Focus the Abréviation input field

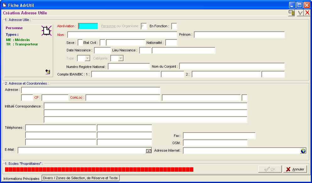[88, 26]
